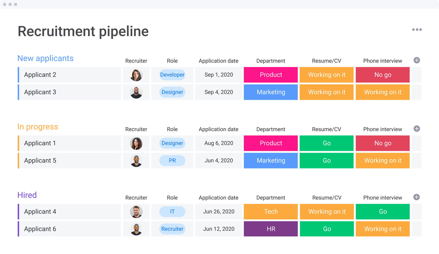Screen dimensions: 439x254
Task: Add a column to the New applicants group
Action: click(417, 60)
